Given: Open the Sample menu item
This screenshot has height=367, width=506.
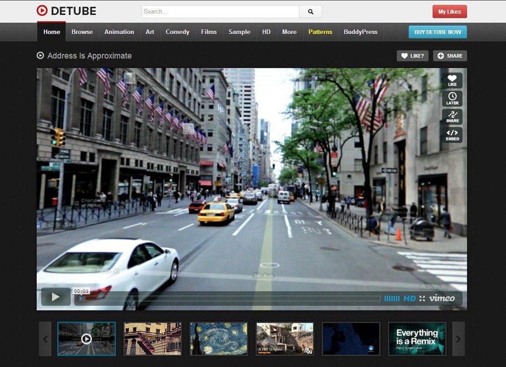Looking at the screenshot, I should click(240, 32).
